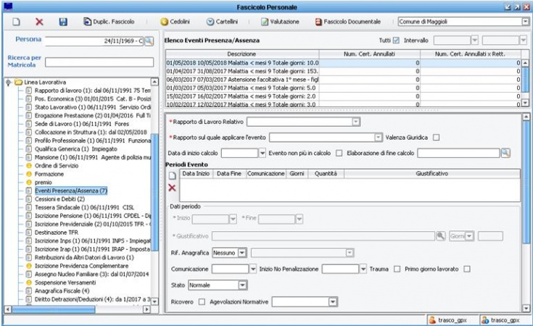Click search icon next to Giustificativo field
This screenshot has width=533, height=326.
(440, 236)
